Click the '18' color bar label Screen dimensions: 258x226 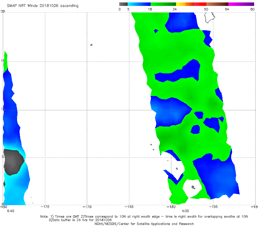click(150, 9)
